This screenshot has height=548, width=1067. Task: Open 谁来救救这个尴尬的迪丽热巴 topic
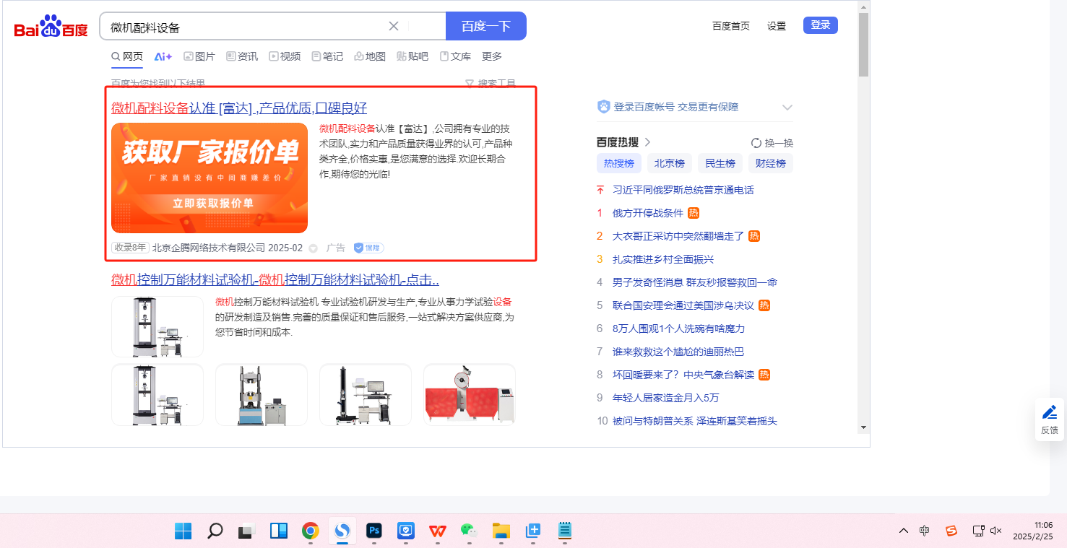[x=678, y=352]
